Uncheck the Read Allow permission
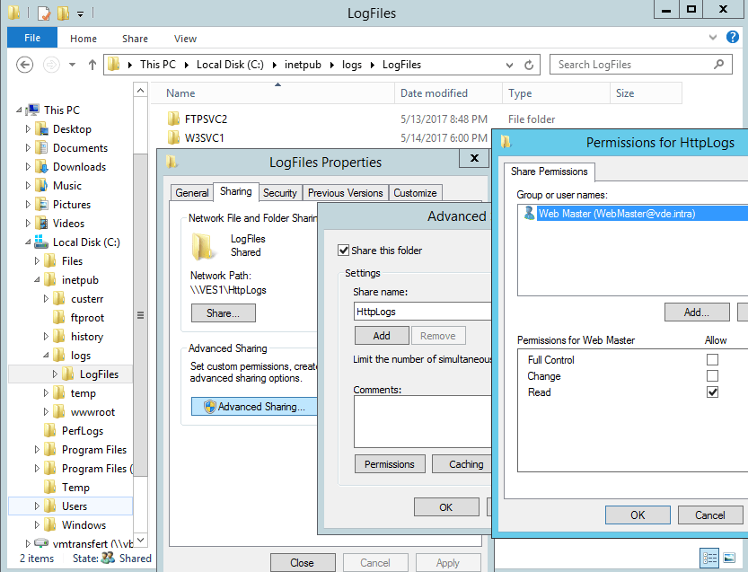The height and width of the screenshot is (572, 748). (x=714, y=392)
